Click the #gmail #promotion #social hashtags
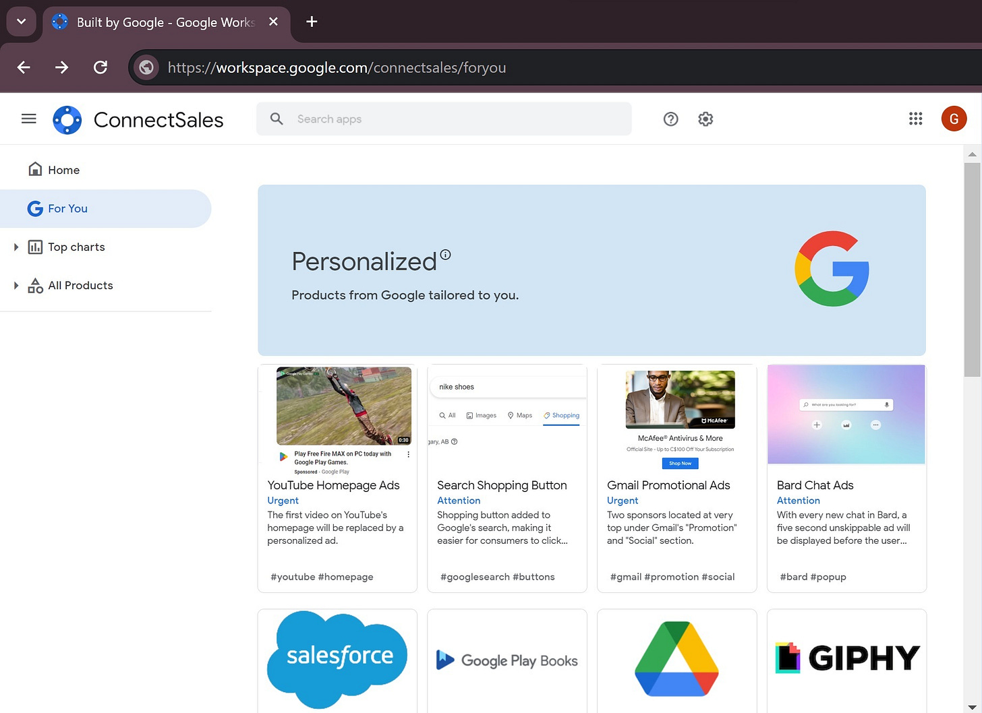 coord(672,577)
